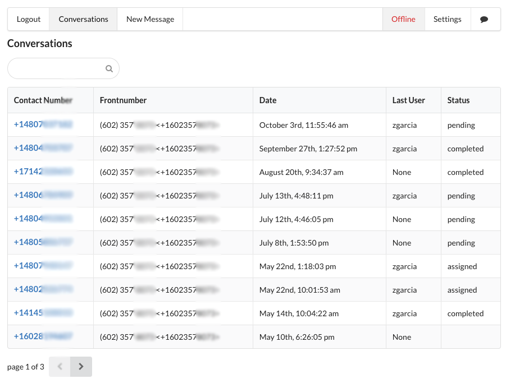Open contact +14805 from July 8th
The image size is (506, 388).
pos(43,242)
